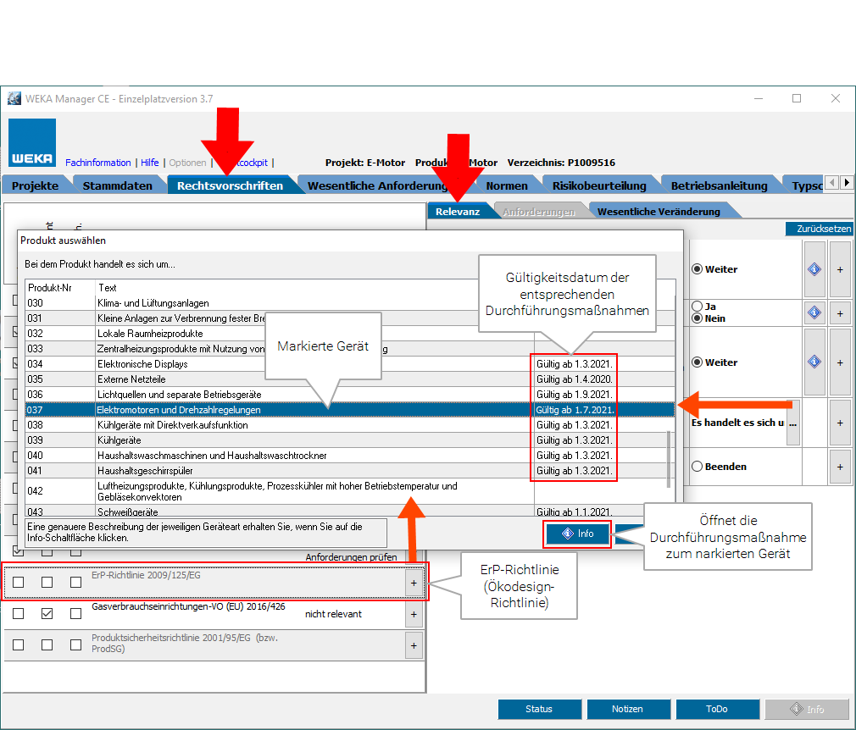Open the Wesentliche Veränderung tab
Viewport: 856px width, 730px height.
658,212
